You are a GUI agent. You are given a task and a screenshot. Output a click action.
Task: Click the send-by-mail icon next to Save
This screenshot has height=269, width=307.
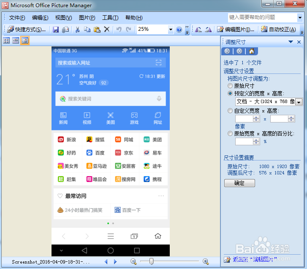click(65, 30)
